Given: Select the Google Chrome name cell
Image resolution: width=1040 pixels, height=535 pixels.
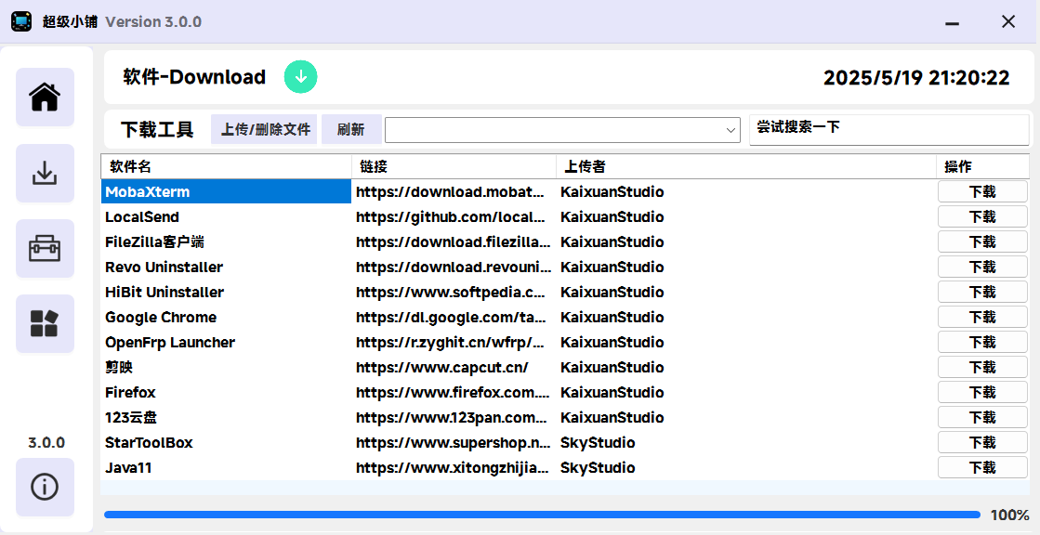Looking at the screenshot, I should click(x=226, y=318).
